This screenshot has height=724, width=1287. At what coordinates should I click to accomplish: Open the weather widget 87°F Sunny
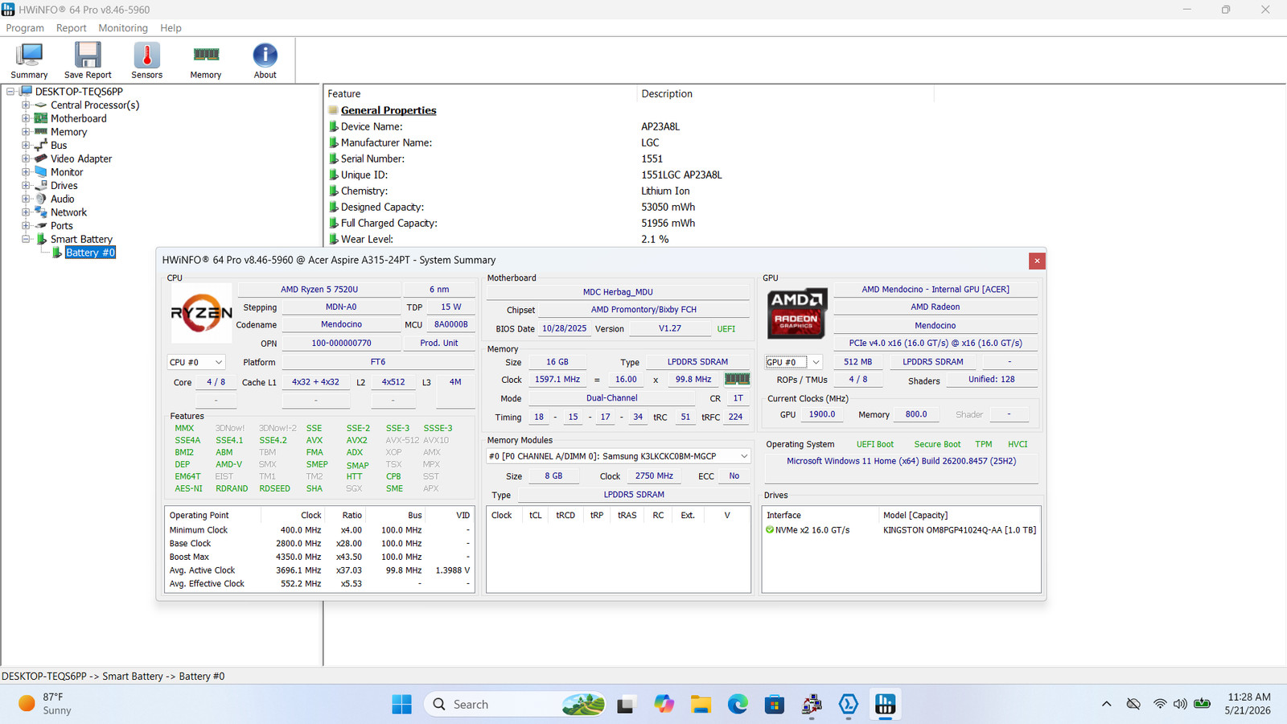click(45, 704)
